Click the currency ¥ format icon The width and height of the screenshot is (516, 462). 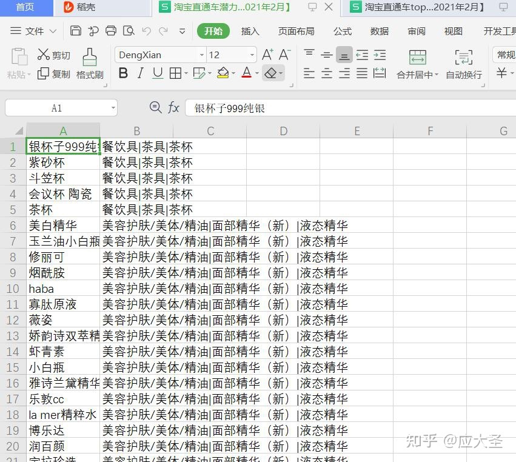click(501, 73)
